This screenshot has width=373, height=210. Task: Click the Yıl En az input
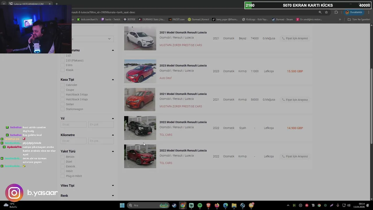pyautogui.click(x=73, y=125)
